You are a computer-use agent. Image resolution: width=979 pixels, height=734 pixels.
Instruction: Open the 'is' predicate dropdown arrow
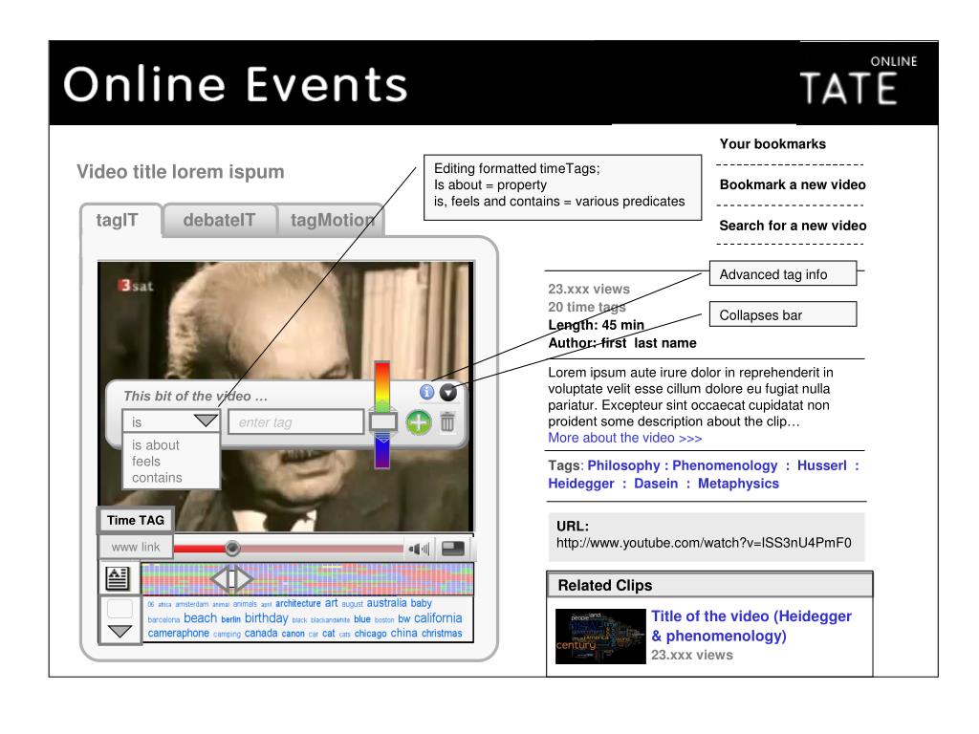point(206,421)
